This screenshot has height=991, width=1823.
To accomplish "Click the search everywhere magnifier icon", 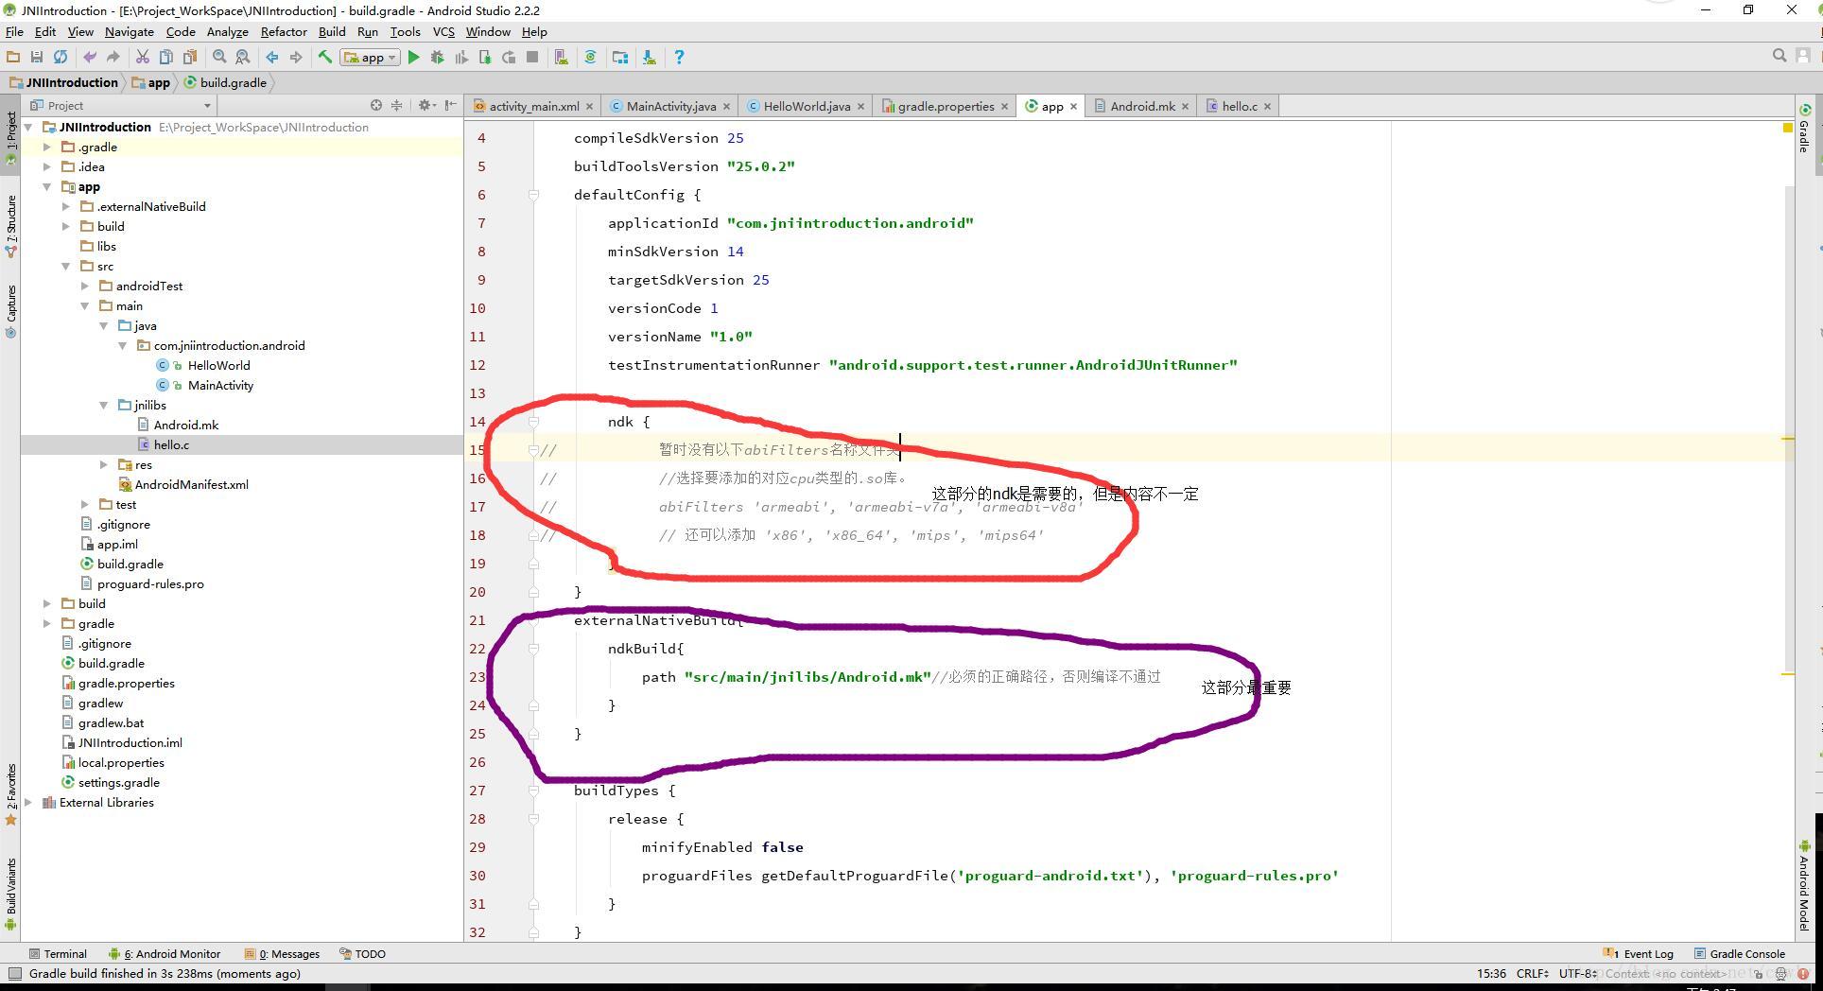I will point(1780,57).
